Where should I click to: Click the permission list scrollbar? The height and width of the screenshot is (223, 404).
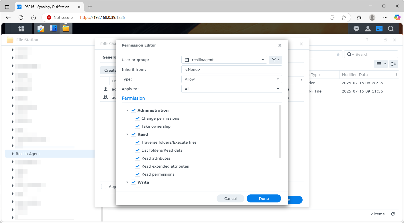280,131
